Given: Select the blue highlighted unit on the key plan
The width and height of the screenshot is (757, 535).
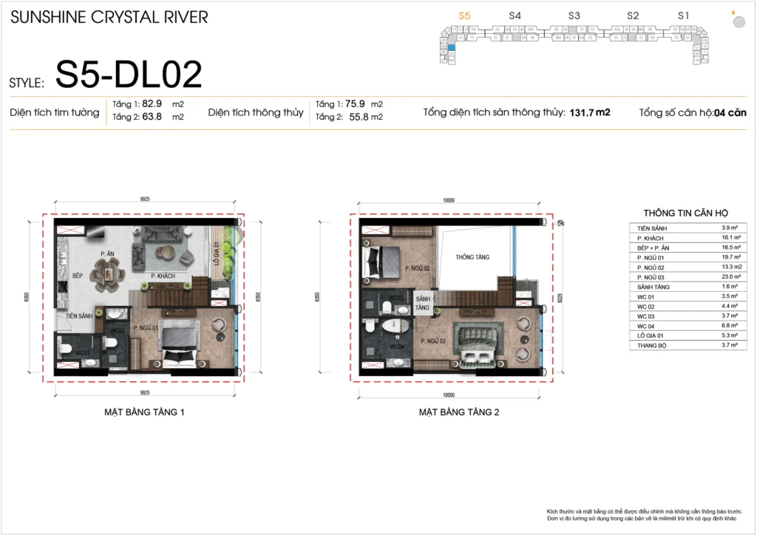Looking at the screenshot, I should [452, 47].
